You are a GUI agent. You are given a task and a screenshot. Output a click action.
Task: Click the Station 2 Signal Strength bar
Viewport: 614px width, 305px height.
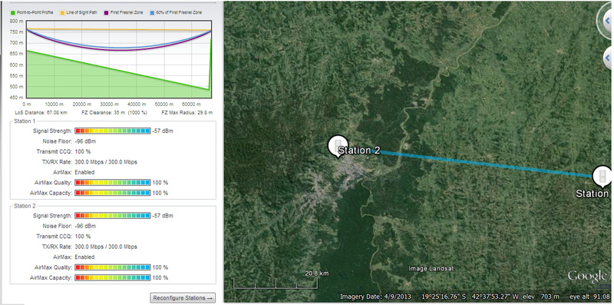112,216
